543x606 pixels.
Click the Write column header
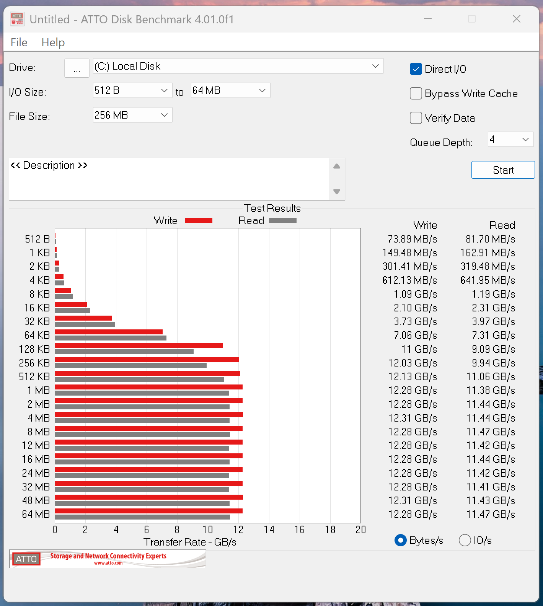[x=425, y=225]
